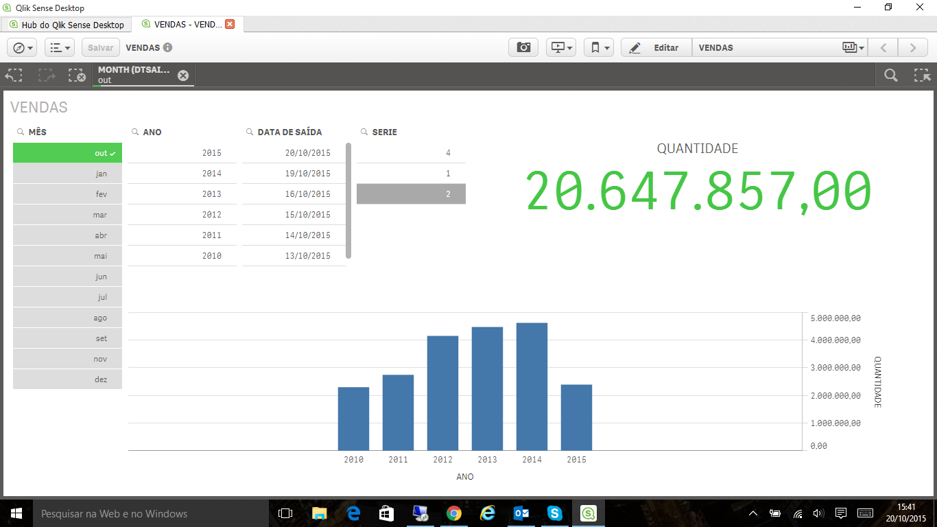This screenshot has height=527, width=937.
Task: Click the disabled Salvar button
Action: click(x=101, y=47)
